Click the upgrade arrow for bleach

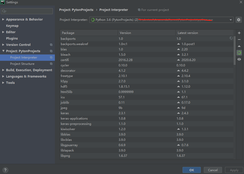[x=179, y=54]
